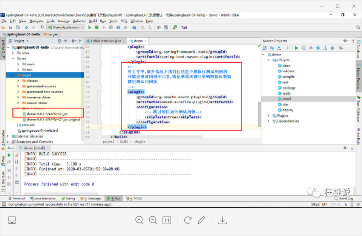Click the UTF-8 encoding status item

[336, 204]
